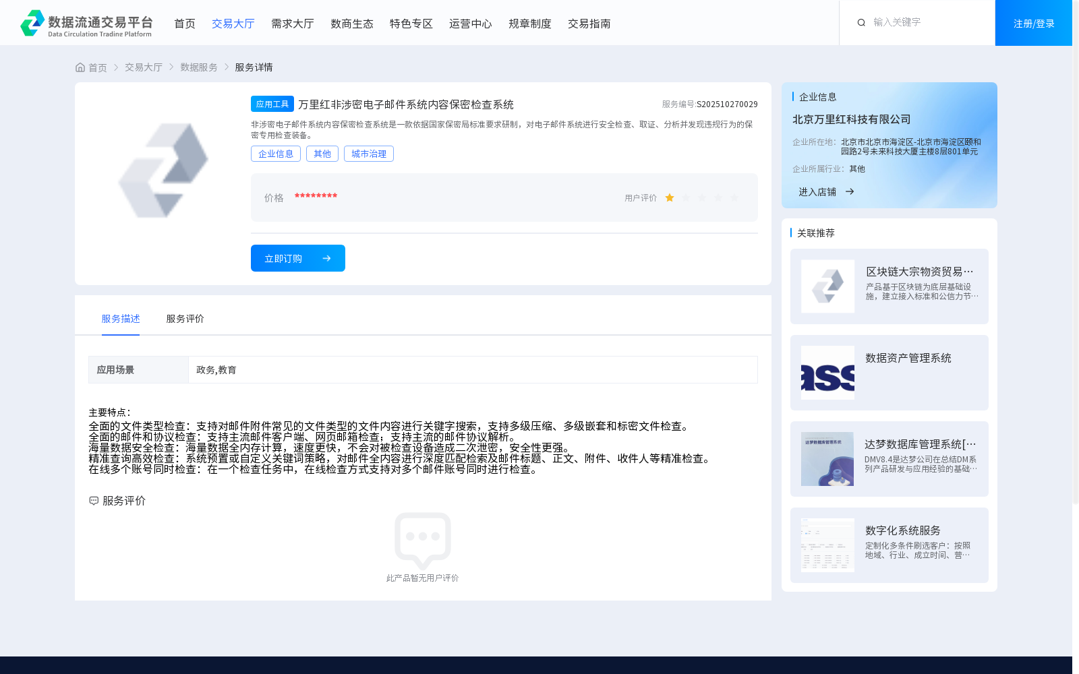Screen dimensions: 1079x674
Task: Go to 交易大厅 via breadcrumb
Action: pyautogui.click(x=144, y=67)
